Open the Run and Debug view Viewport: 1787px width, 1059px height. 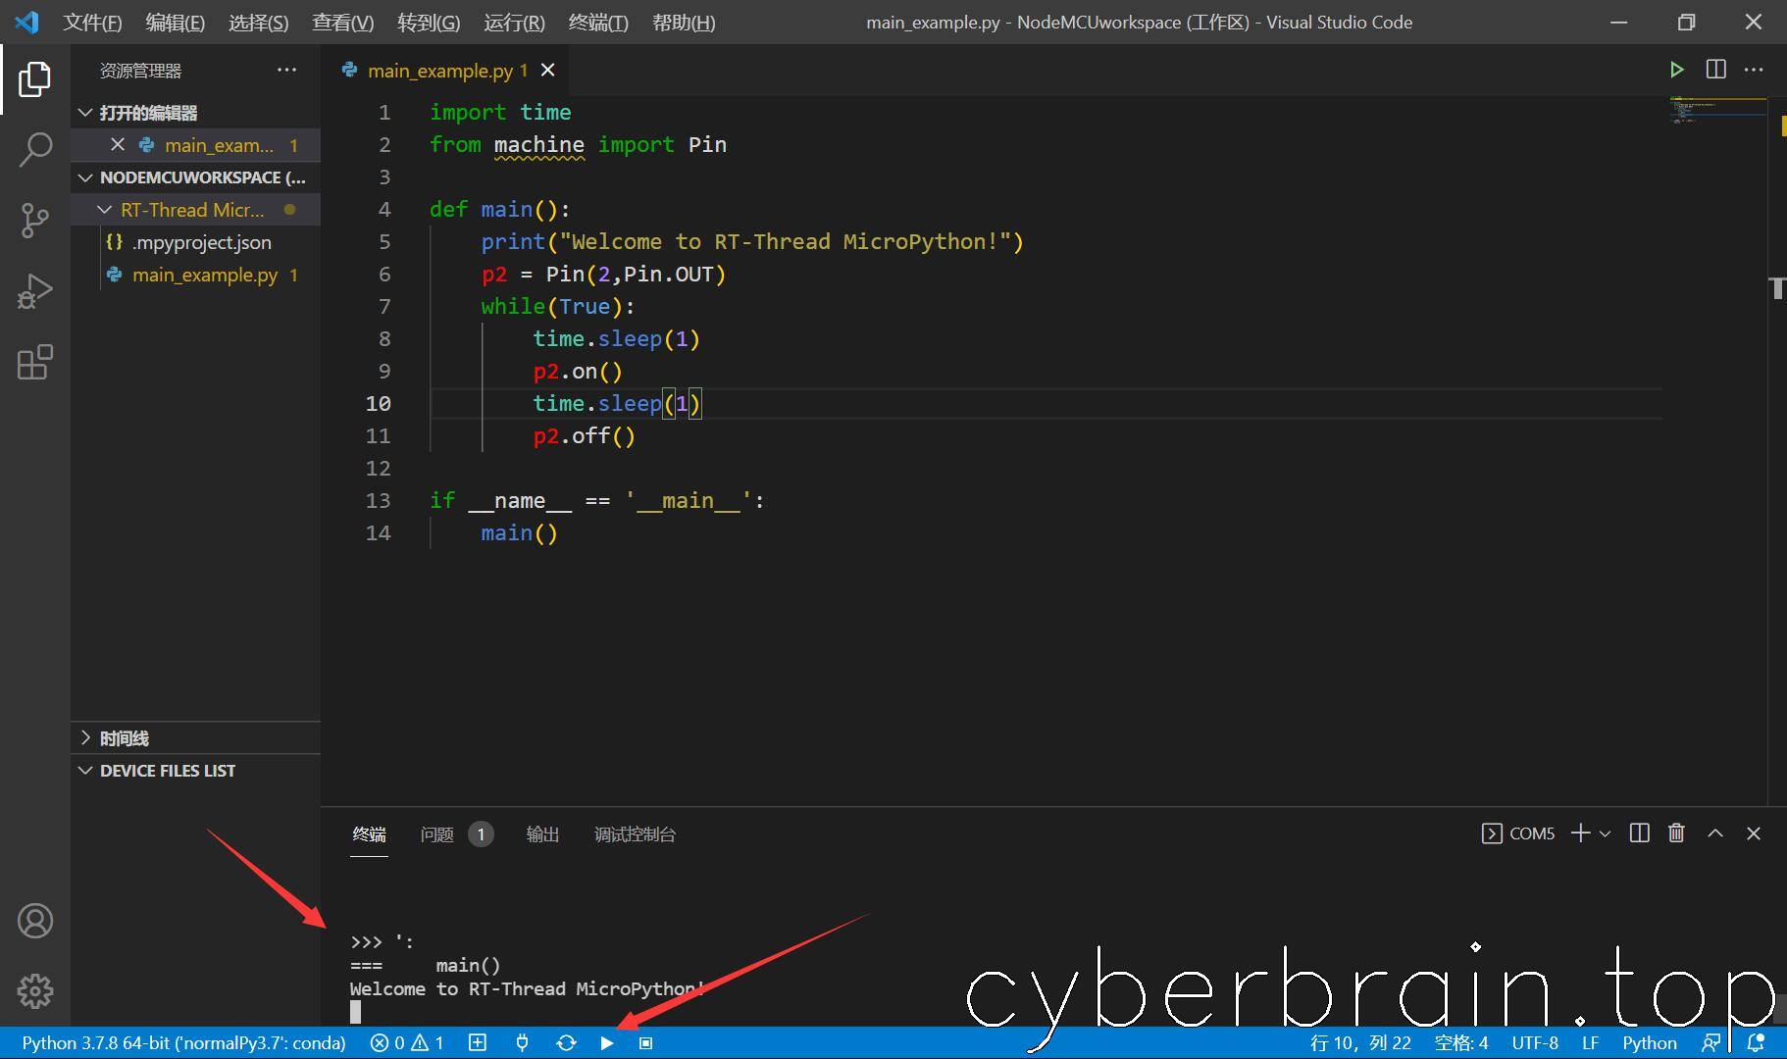coord(35,291)
